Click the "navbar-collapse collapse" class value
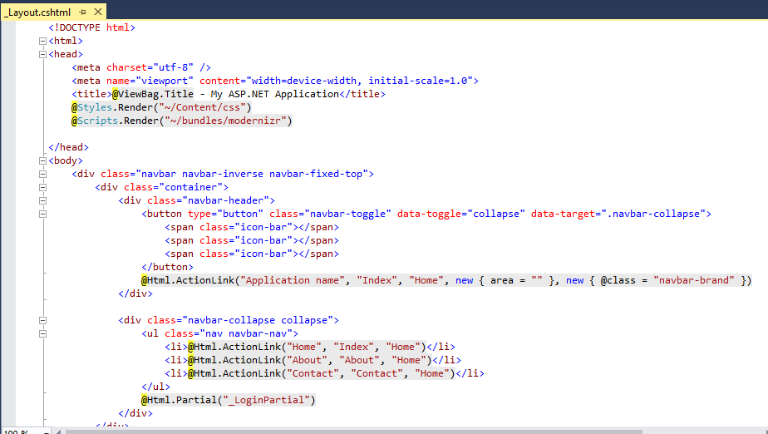The image size is (768, 434). pos(258,320)
